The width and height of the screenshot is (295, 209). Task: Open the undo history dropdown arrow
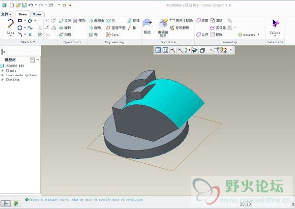click(x=35, y=5)
